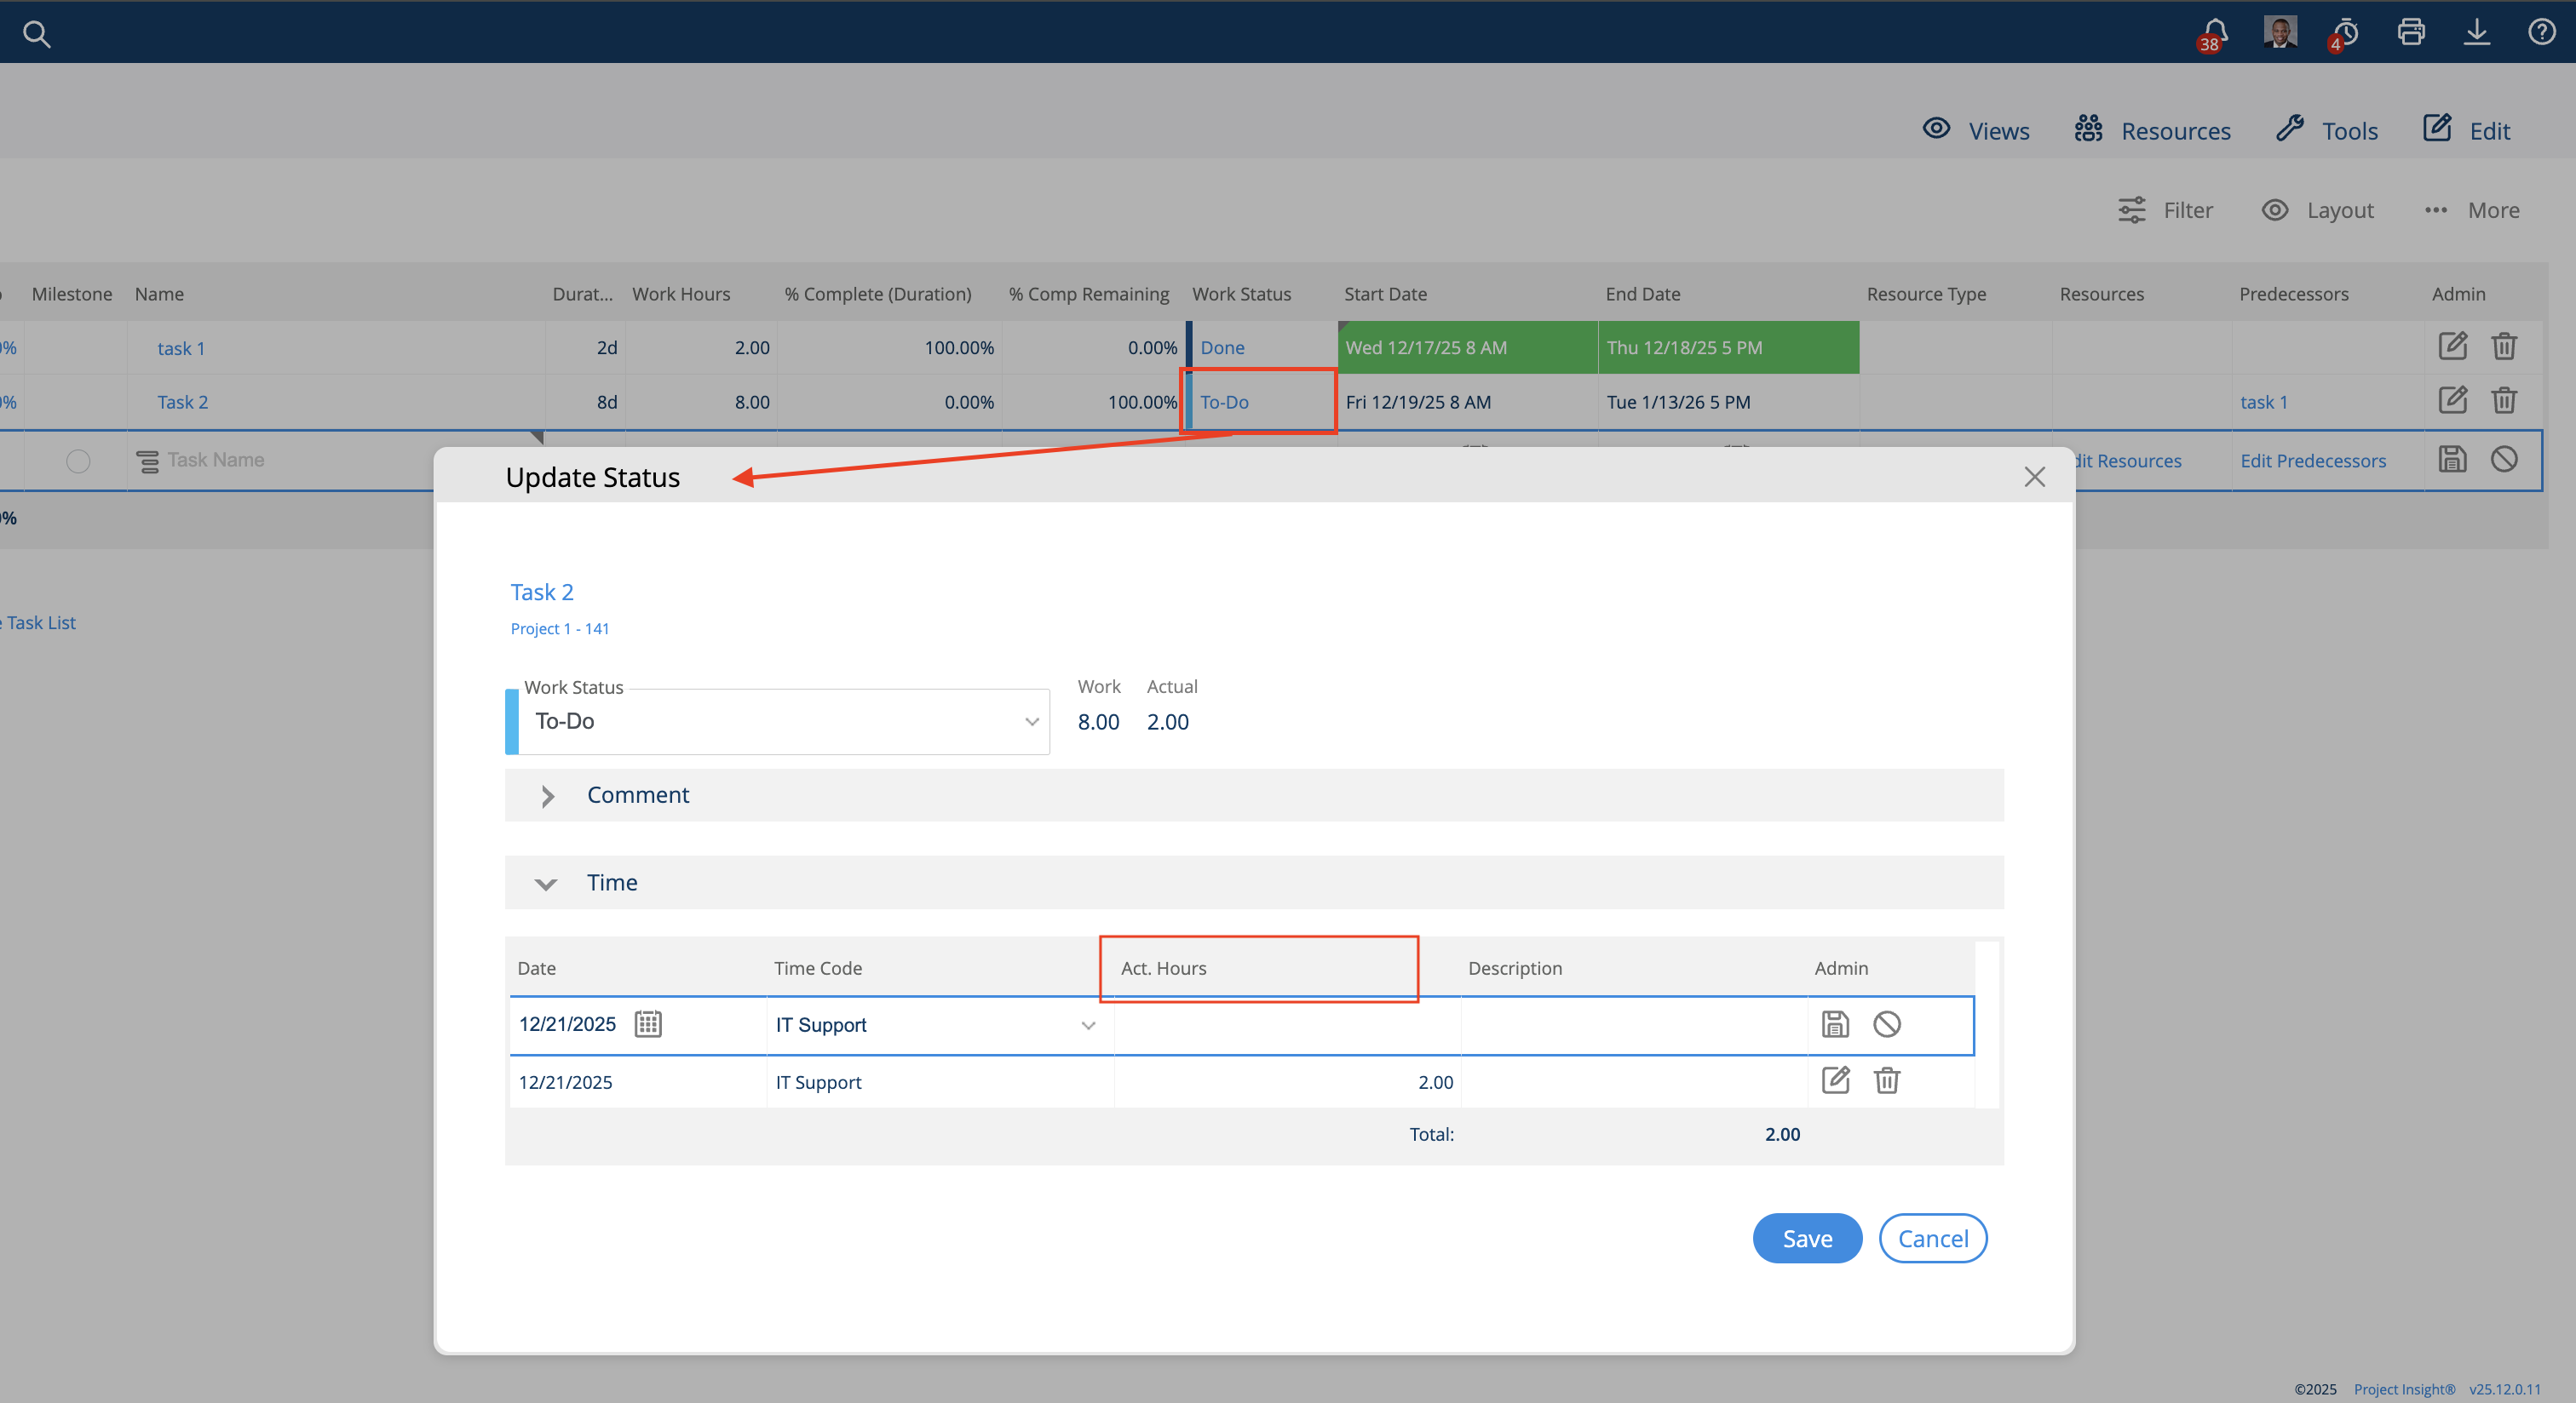Click the Save button in dialog
2576x1403 pixels.
point(1807,1238)
